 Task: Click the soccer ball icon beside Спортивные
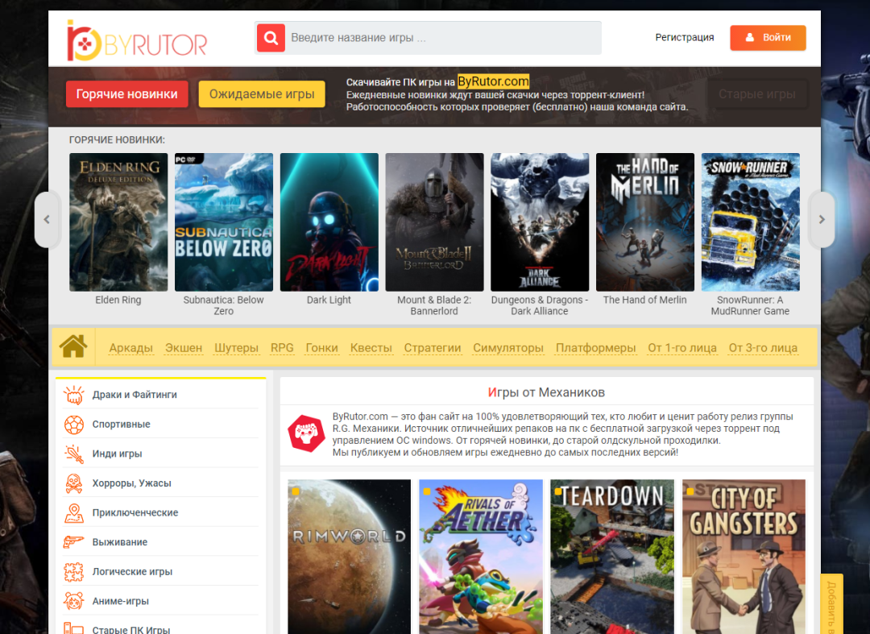click(74, 425)
